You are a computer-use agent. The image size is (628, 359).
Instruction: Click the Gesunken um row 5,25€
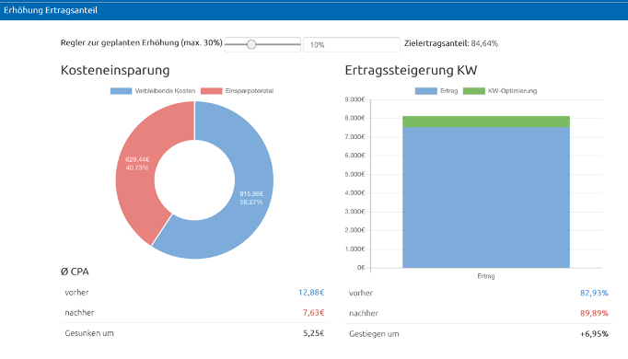point(194,333)
